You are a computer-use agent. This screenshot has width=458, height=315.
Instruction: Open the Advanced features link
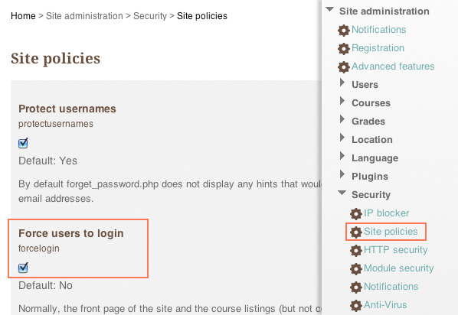point(393,67)
